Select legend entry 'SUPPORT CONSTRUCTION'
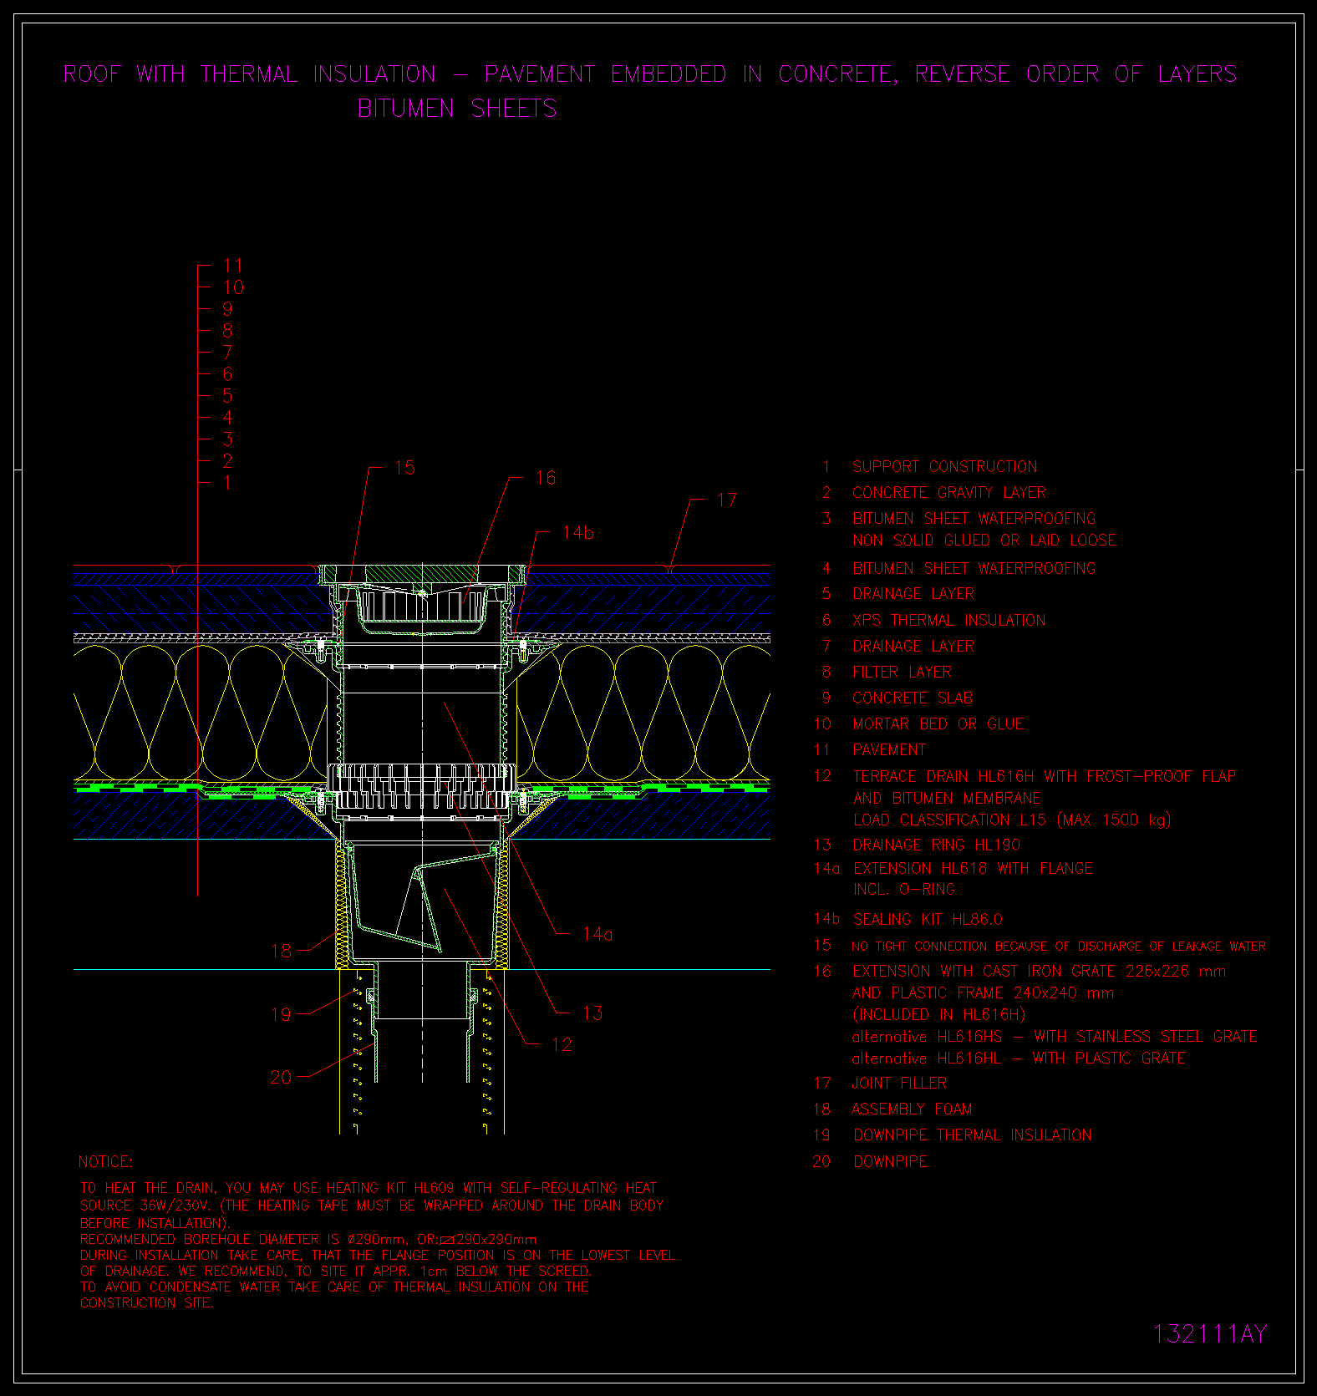1317x1396 pixels. [x=944, y=466]
